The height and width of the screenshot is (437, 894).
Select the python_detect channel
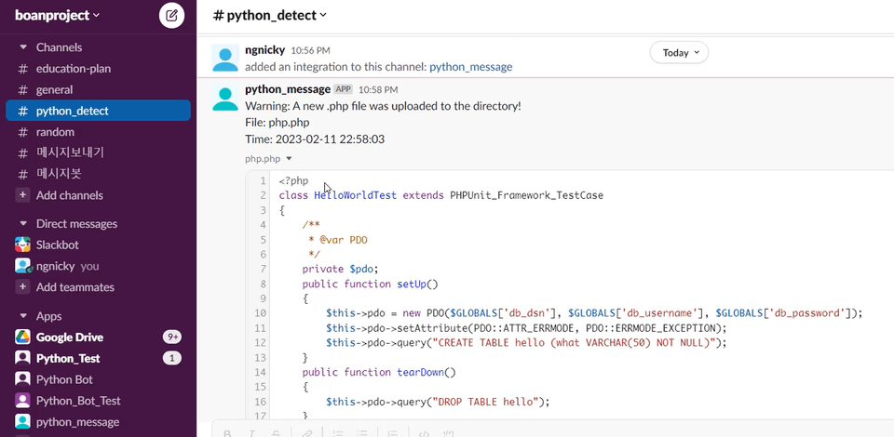98,111
